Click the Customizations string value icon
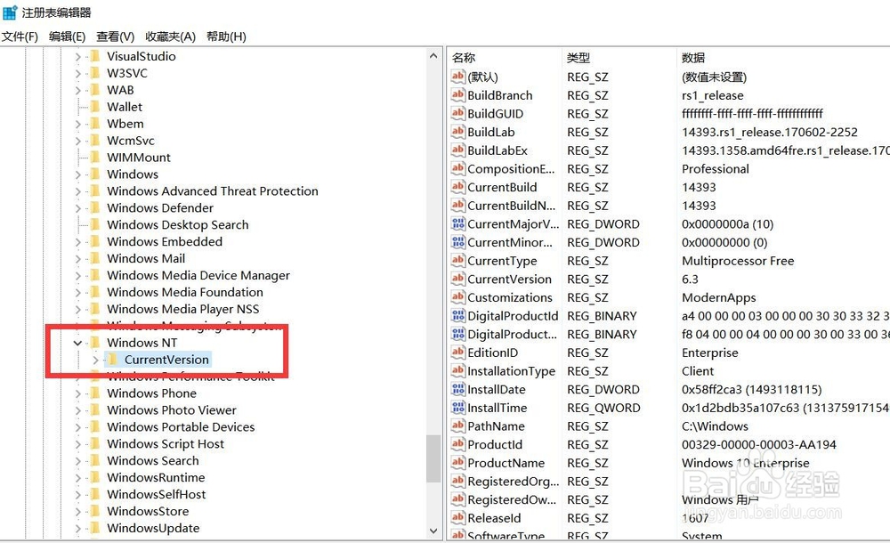890x543 pixels. (458, 297)
